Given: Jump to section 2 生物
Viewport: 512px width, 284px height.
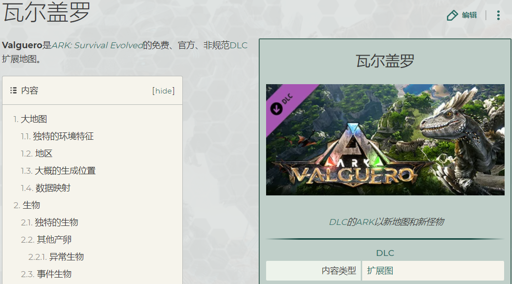Looking at the screenshot, I should pyautogui.click(x=31, y=205).
